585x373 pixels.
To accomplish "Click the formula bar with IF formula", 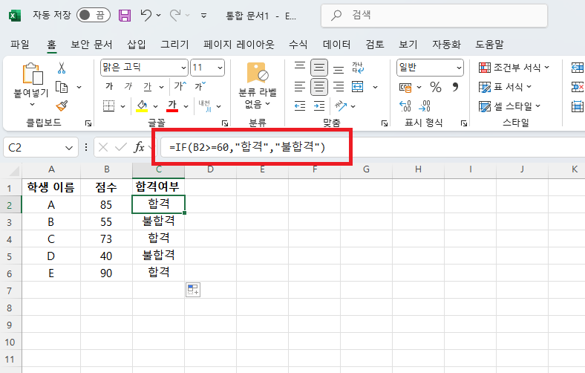I will 373,147.
